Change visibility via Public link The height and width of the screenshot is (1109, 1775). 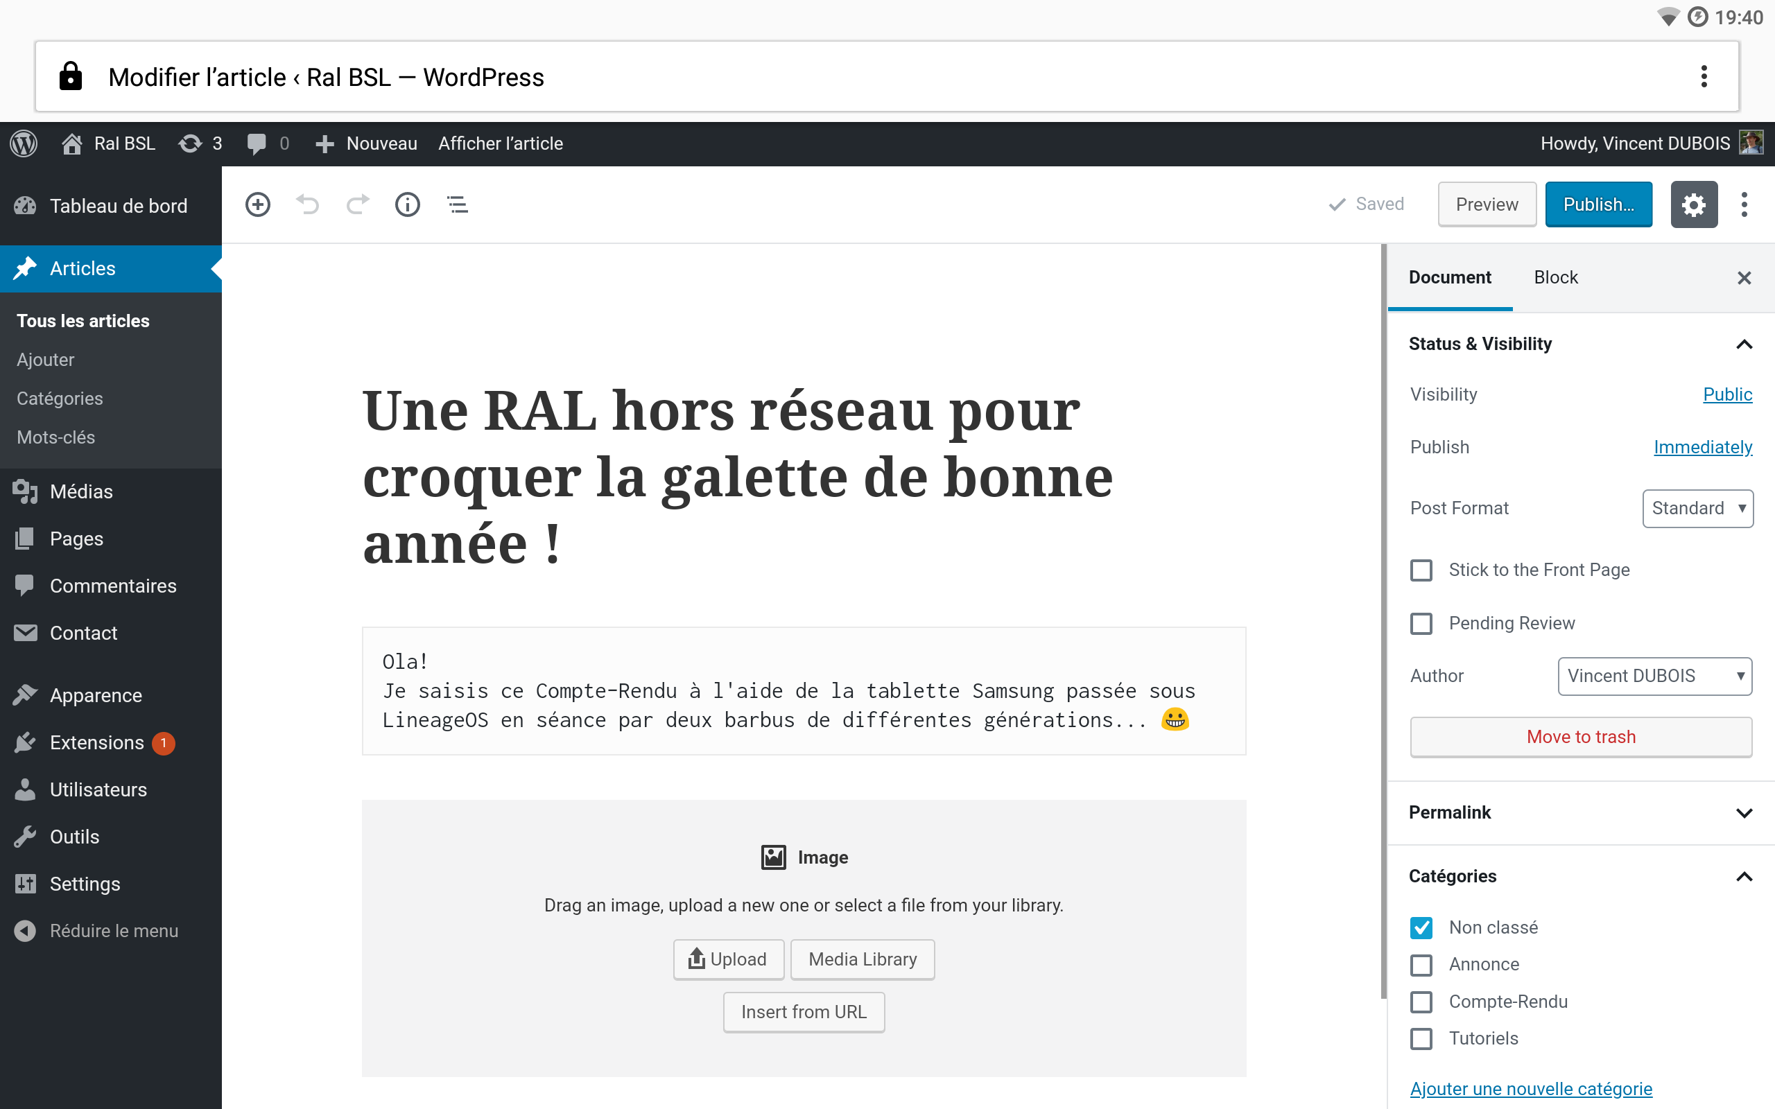1726,394
